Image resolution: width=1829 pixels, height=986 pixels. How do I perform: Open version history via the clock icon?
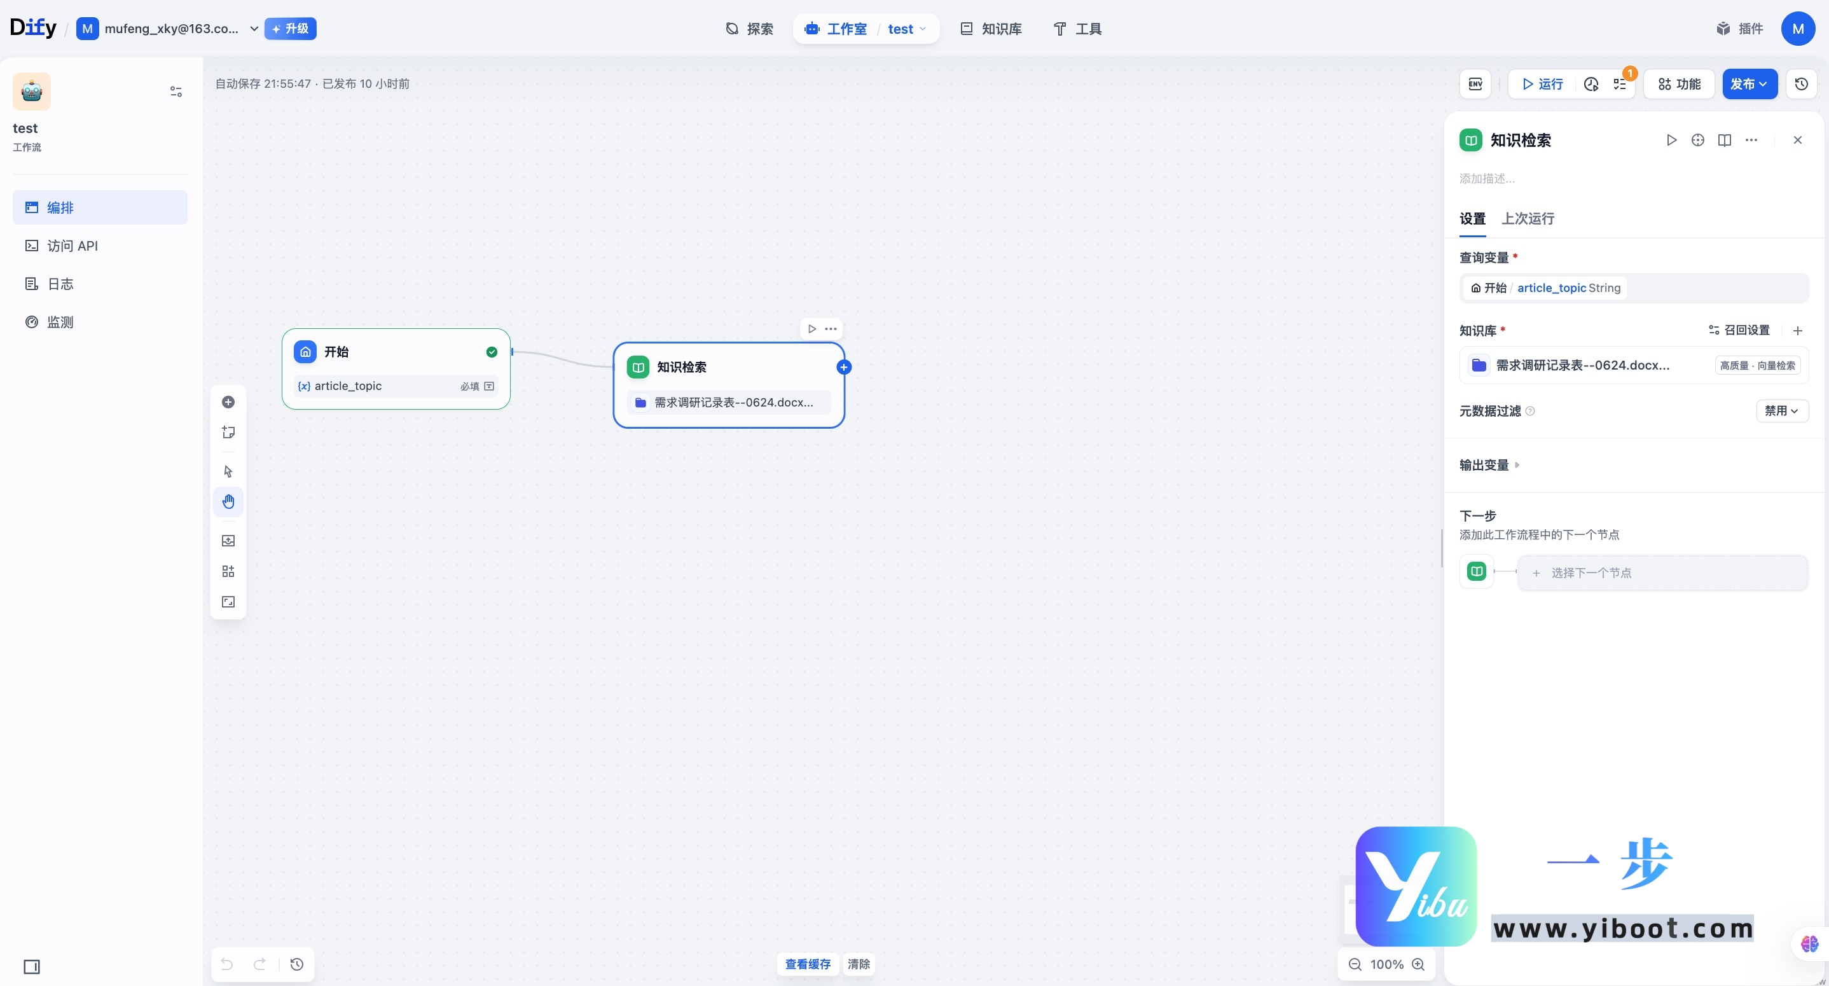pyautogui.click(x=1800, y=84)
